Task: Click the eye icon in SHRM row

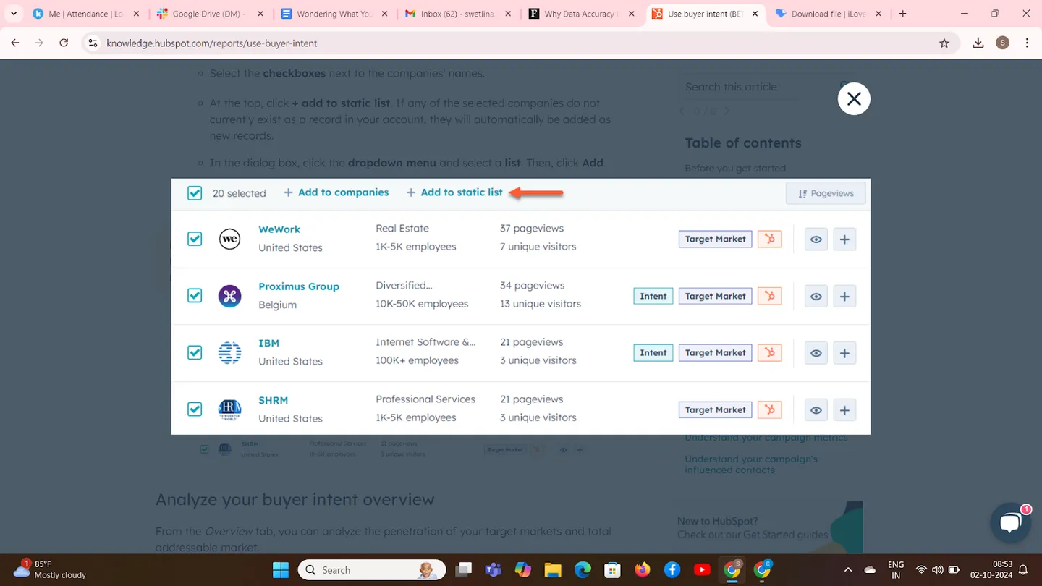Action: pyautogui.click(x=816, y=410)
